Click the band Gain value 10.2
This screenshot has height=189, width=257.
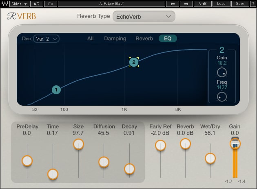click(x=222, y=63)
